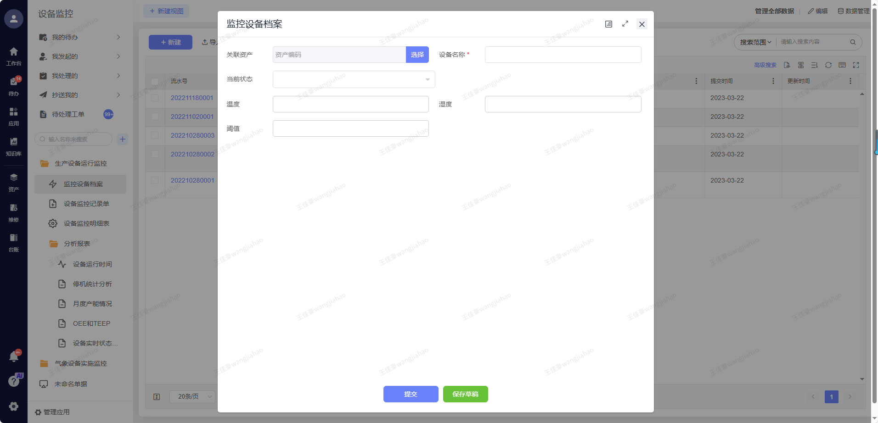
Task: Go to the 工作台 home icon
Action: (x=14, y=56)
